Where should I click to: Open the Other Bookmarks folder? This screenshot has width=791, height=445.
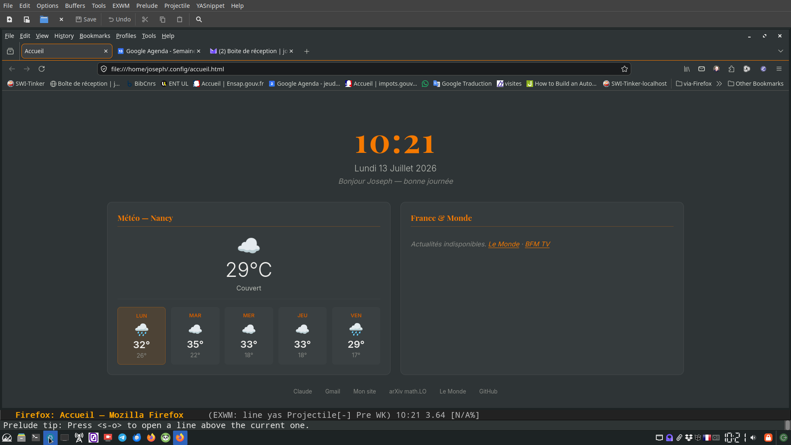click(756, 84)
